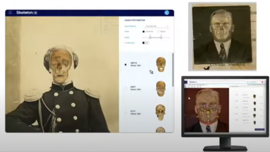Screen dimensions: 270x152
Task: Select the X6F10 case radio button
Action: (126, 65)
